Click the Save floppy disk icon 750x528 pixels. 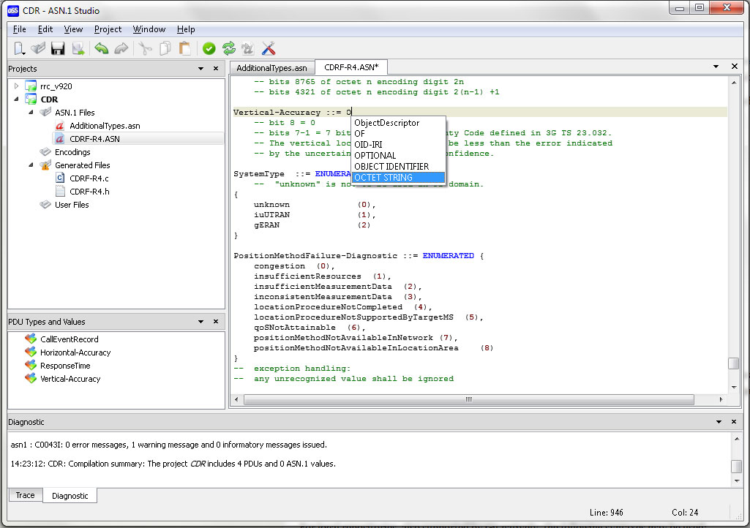tap(58, 48)
